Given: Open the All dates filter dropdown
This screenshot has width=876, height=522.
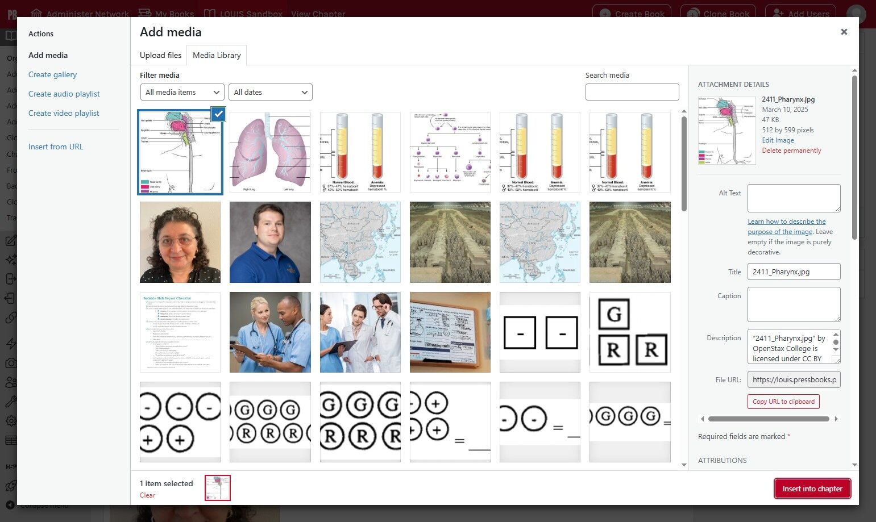Looking at the screenshot, I should coord(271,92).
